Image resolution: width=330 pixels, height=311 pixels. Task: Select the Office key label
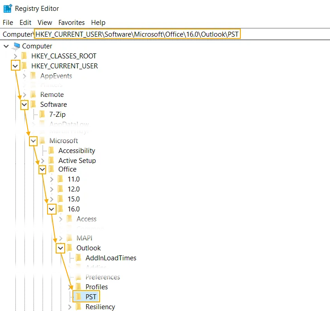(x=67, y=169)
